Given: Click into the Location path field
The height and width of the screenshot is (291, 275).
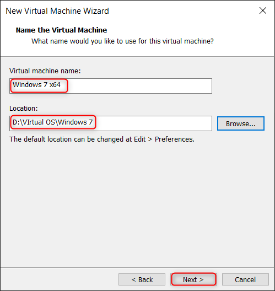Looking at the screenshot, I should pyautogui.click(x=111, y=123).
